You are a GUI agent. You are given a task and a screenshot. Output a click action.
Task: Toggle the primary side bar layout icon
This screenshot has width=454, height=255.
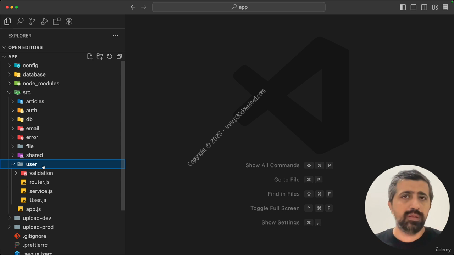pos(403,7)
